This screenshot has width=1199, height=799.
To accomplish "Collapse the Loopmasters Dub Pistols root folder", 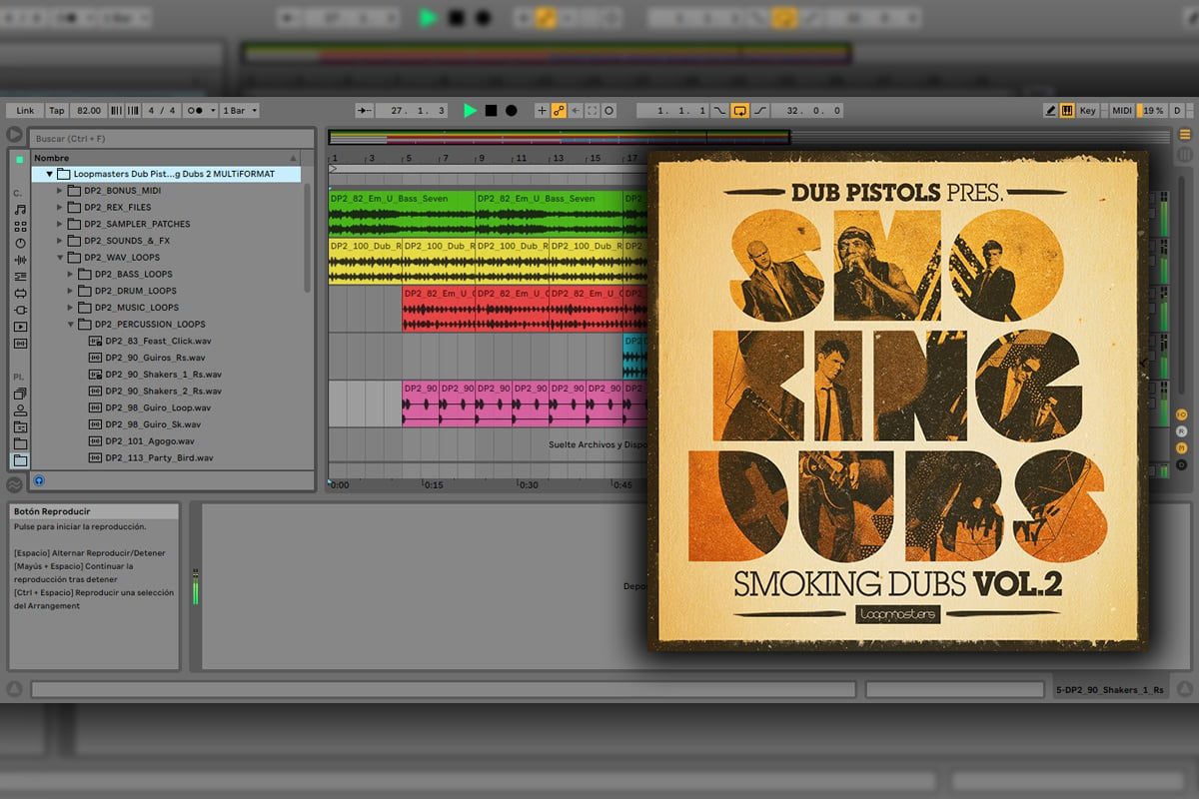I will pos(49,174).
